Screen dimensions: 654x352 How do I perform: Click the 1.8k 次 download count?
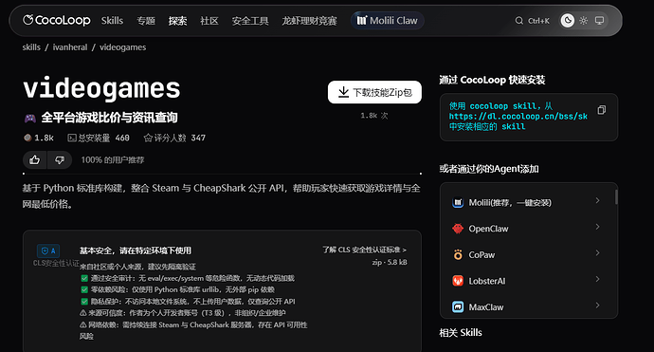(374, 116)
